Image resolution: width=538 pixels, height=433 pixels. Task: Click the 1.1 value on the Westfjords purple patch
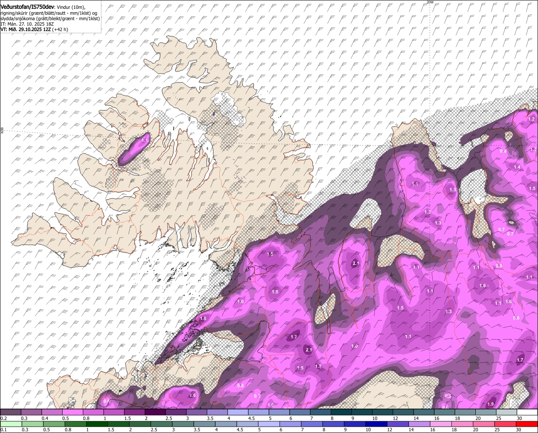click(145, 140)
